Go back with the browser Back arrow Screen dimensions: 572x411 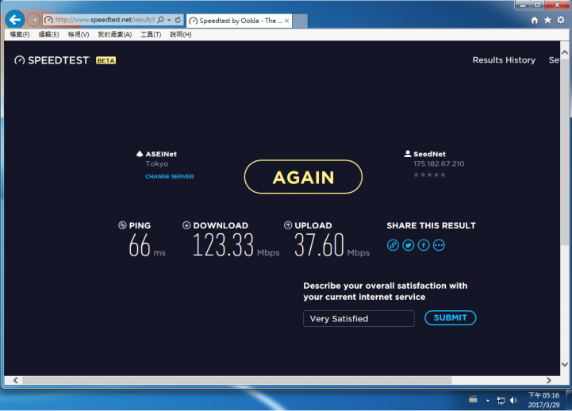pyautogui.click(x=15, y=19)
